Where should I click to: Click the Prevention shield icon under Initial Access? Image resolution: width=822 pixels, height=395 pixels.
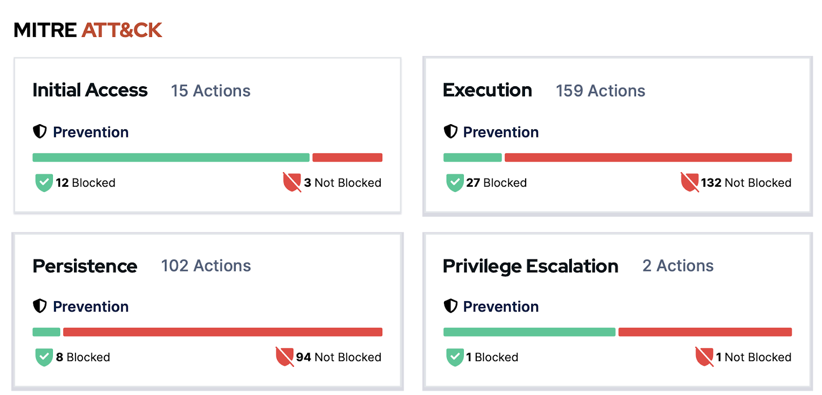[40, 132]
